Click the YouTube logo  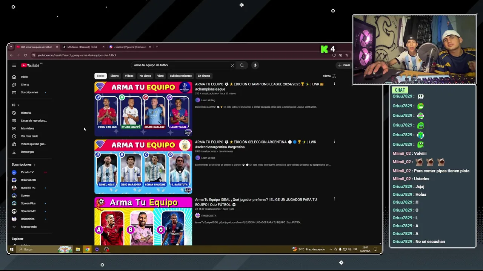(x=30, y=65)
